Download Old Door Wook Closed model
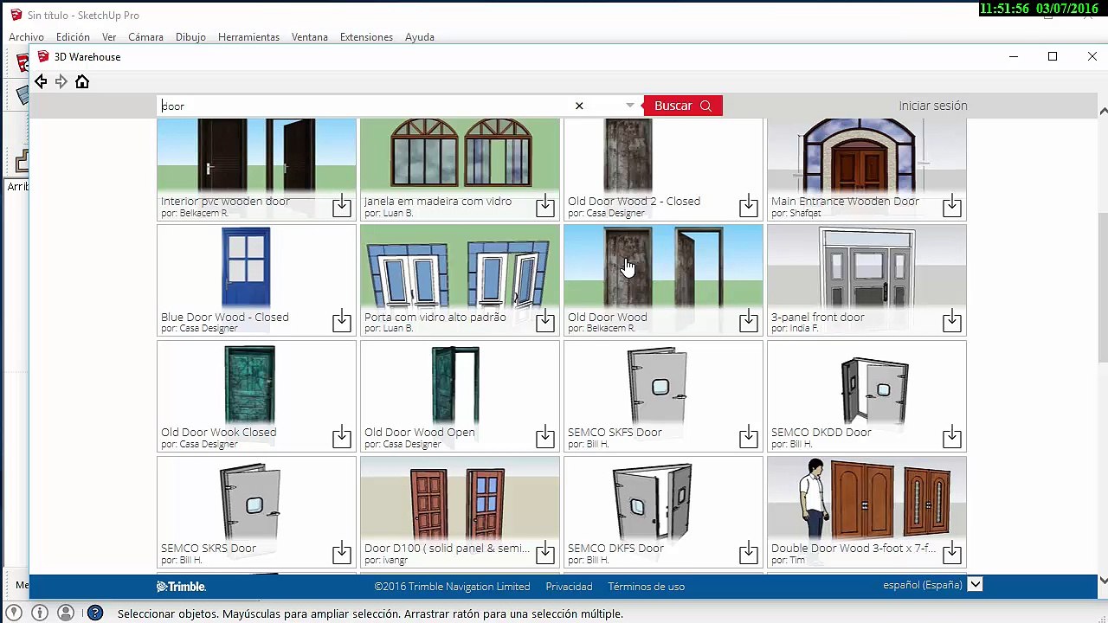Viewport: 1108px width, 623px height. click(x=342, y=436)
